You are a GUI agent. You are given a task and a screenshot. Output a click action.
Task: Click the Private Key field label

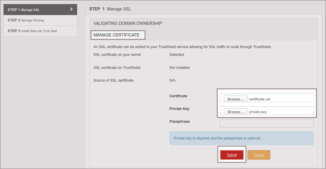(179, 109)
